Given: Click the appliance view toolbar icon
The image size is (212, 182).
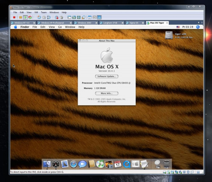Looking at the screenshot, I should (x=95, y=17).
